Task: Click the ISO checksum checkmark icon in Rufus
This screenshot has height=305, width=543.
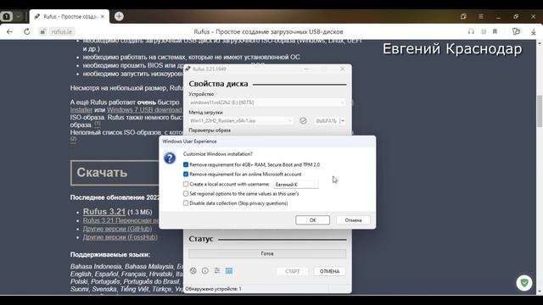Action: (303, 120)
